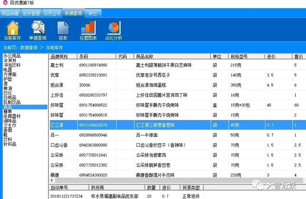Click the left arrow of horizontal scrollbar

click(52, 180)
